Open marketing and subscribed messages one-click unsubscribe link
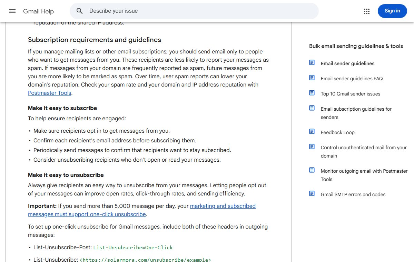Image resolution: width=414 pixels, height=262 pixels. pyautogui.click(x=142, y=210)
